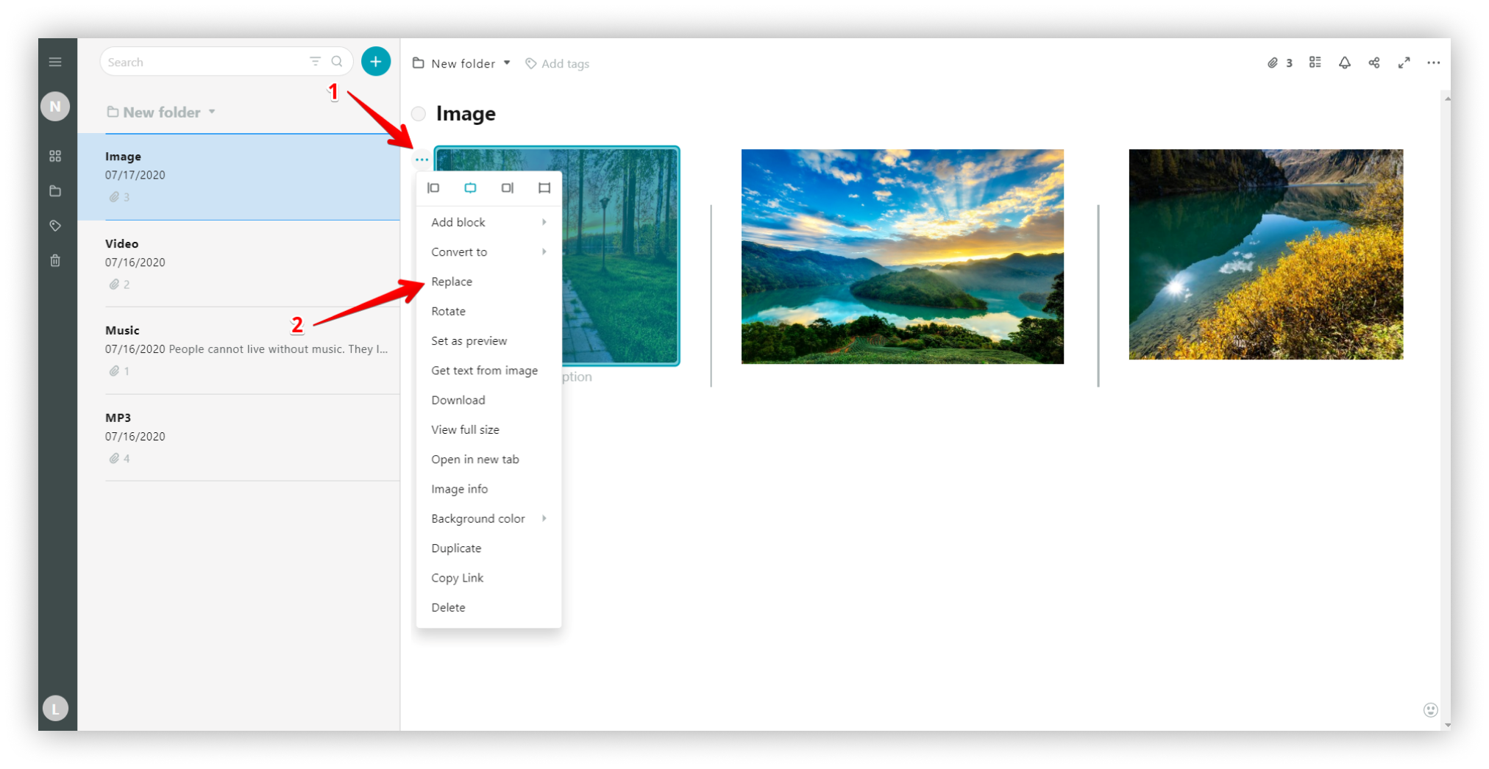Click the scrollbar up arrow
The height and width of the screenshot is (769, 1489).
[1446, 99]
